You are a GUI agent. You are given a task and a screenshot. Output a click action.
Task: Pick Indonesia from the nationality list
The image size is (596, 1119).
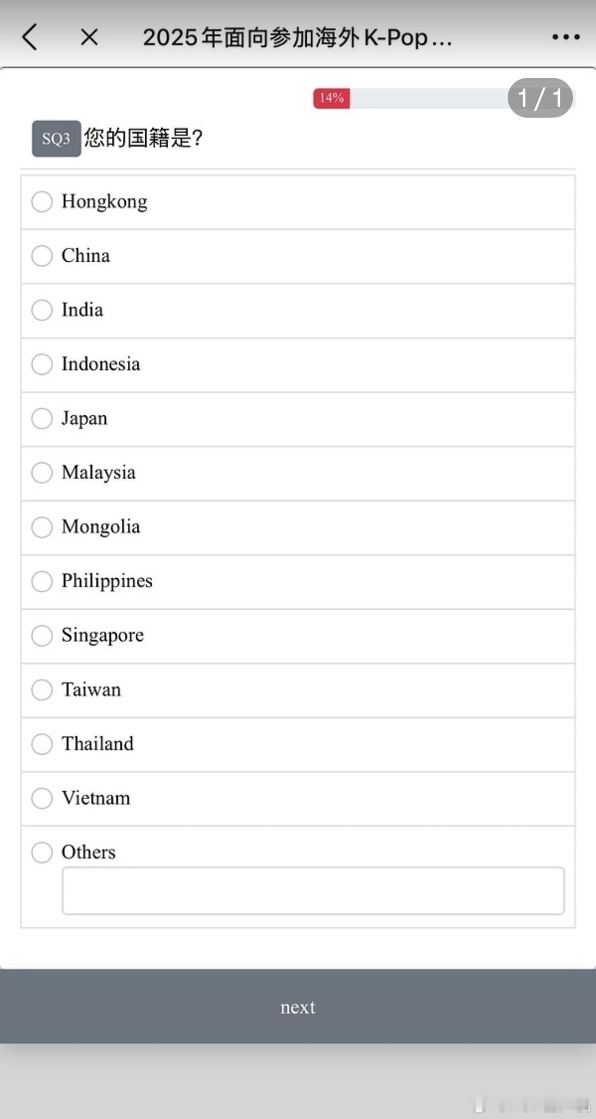42,364
